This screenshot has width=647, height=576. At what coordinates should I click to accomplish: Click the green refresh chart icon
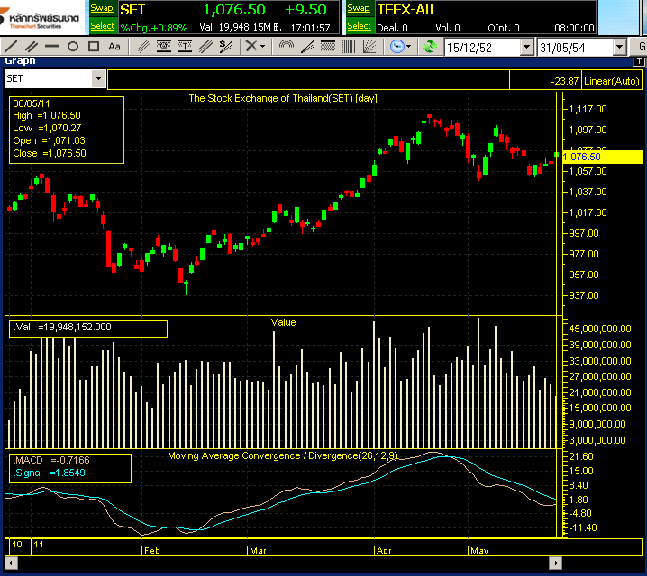click(x=430, y=46)
